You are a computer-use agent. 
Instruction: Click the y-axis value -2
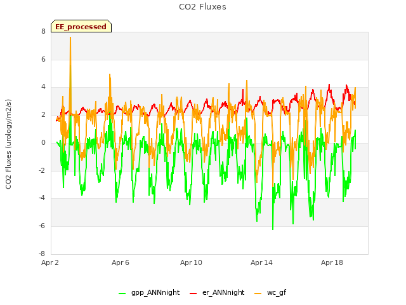click(43, 170)
